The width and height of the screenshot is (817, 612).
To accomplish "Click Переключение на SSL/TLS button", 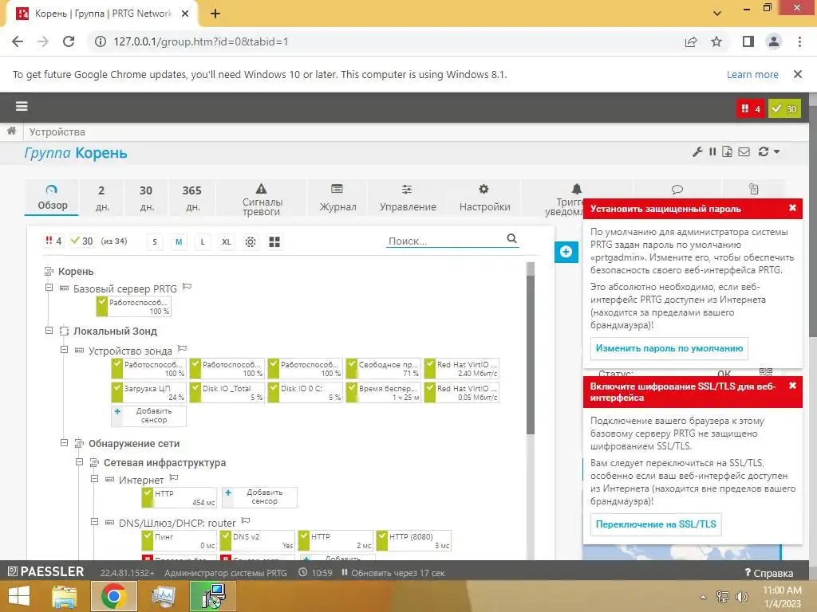I will click(656, 524).
